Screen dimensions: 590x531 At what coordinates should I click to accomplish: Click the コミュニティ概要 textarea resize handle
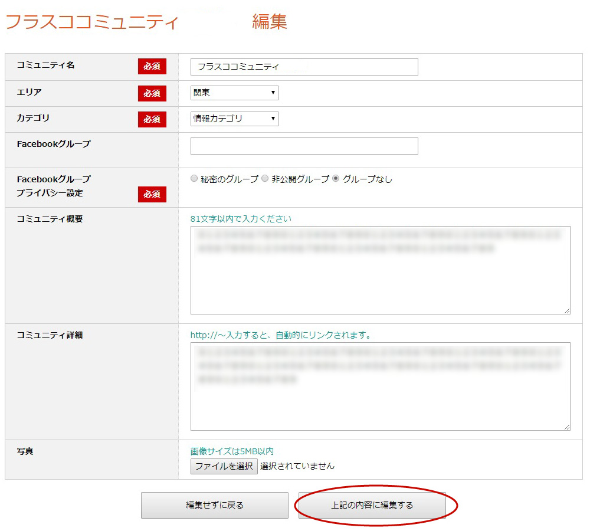tap(567, 311)
